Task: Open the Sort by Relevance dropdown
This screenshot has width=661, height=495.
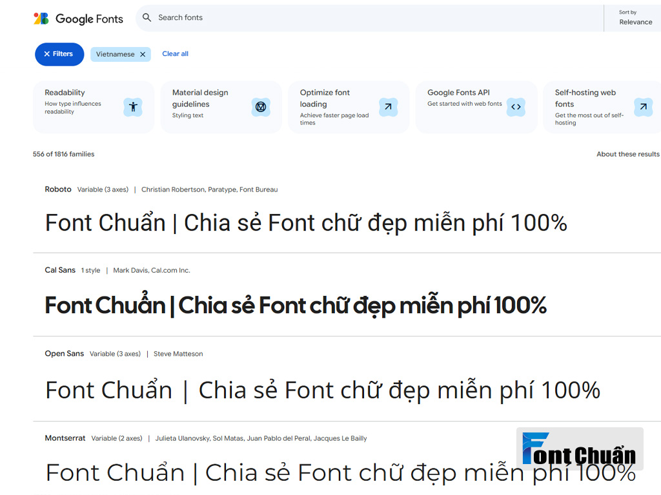Action: [635, 18]
